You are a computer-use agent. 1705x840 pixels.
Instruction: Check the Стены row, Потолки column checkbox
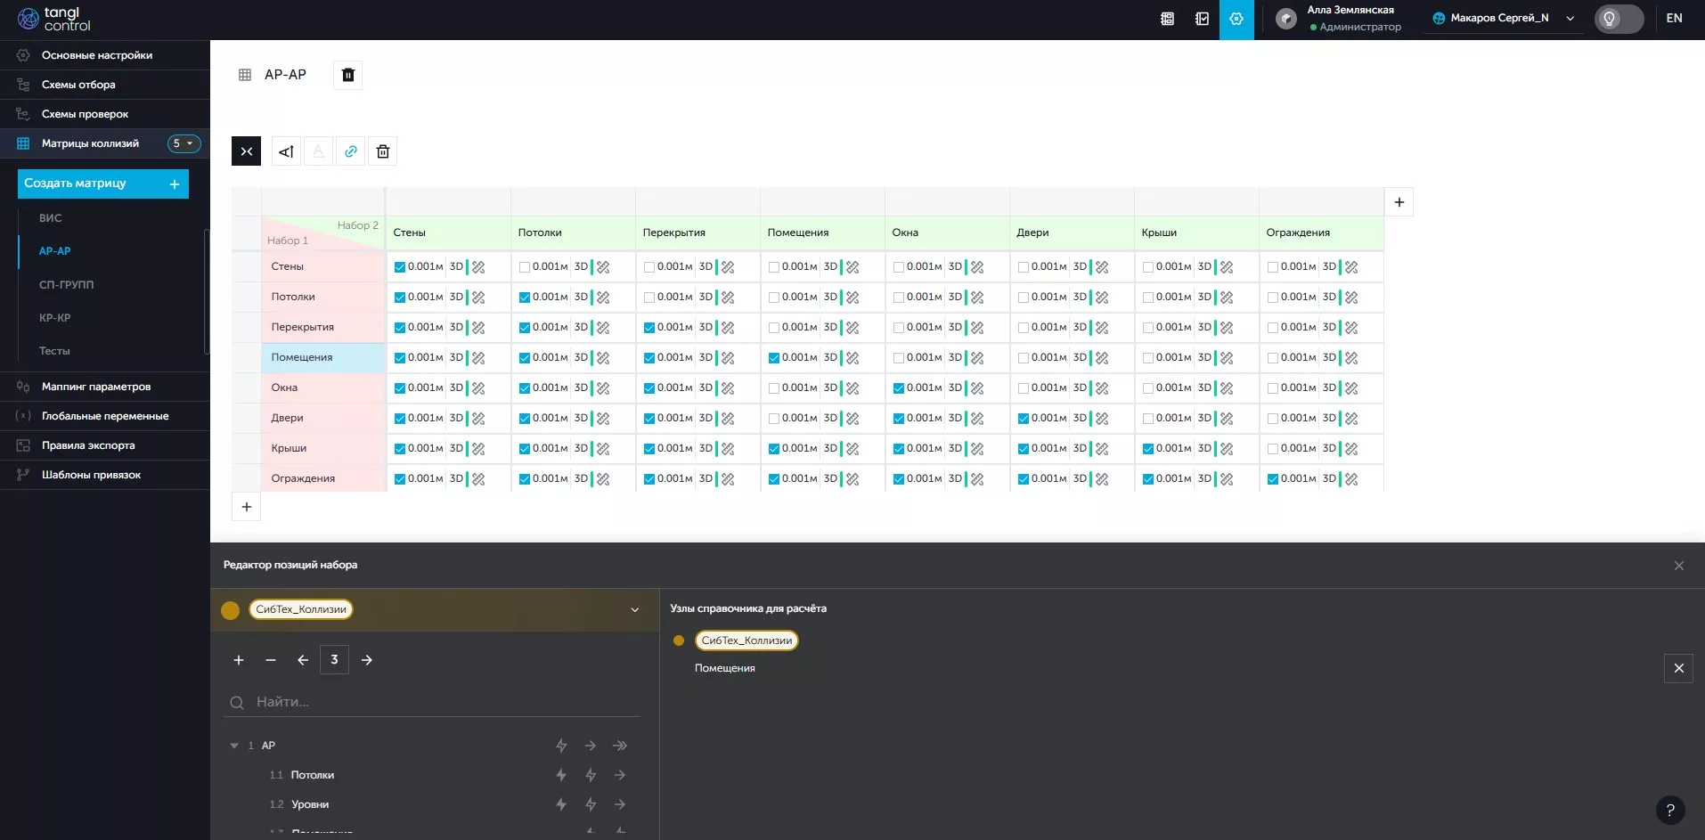click(525, 267)
